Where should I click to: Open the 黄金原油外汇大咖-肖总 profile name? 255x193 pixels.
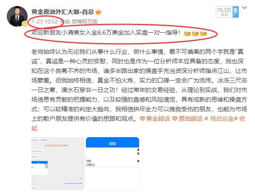65,12
